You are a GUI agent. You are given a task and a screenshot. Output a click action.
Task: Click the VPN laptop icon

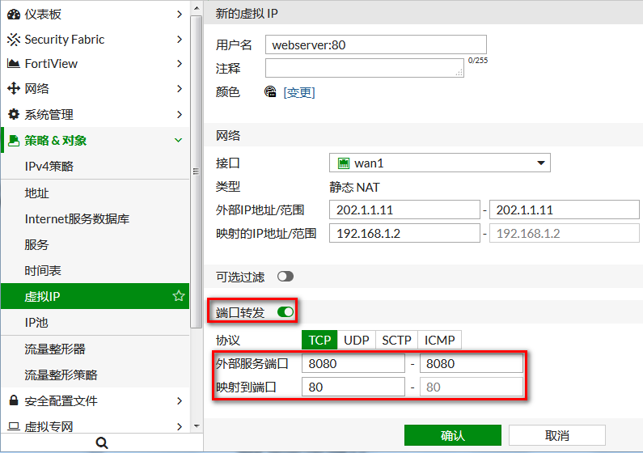pos(14,426)
